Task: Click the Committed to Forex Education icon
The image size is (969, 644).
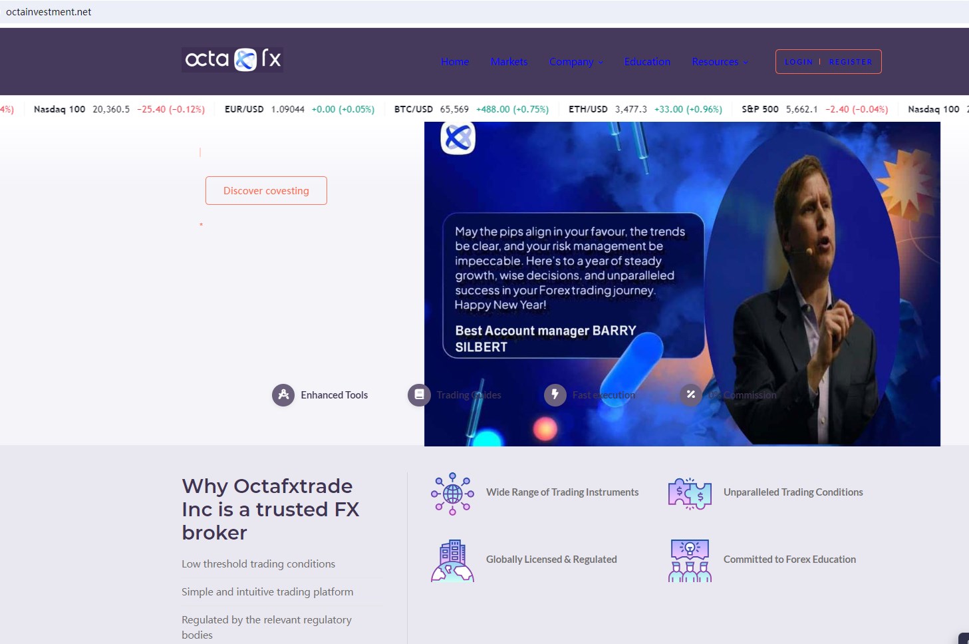Action: [690, 561]
